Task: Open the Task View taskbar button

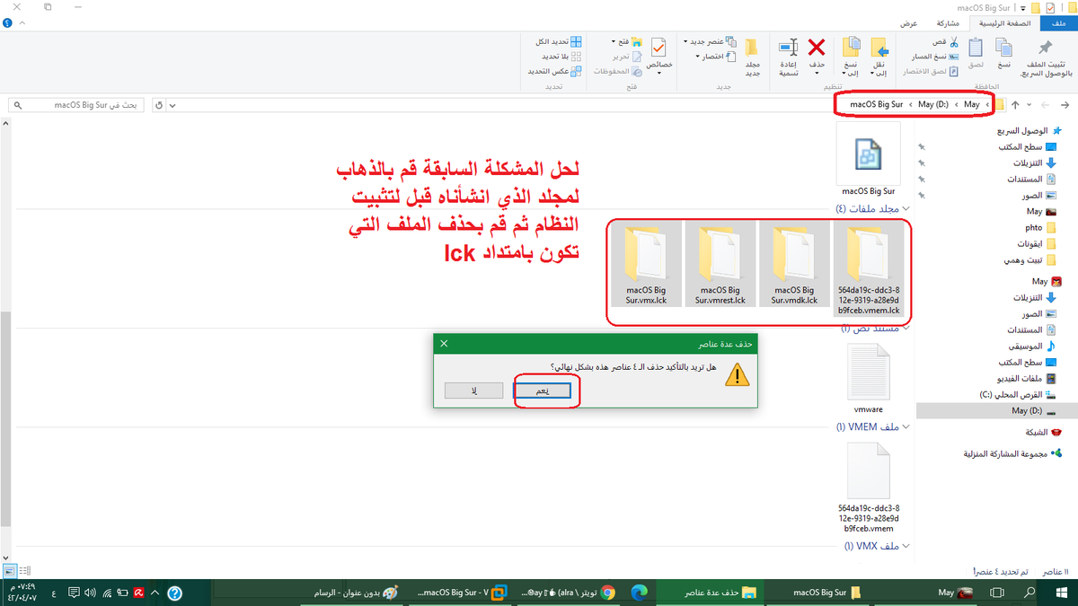Action: pos(995,593)
